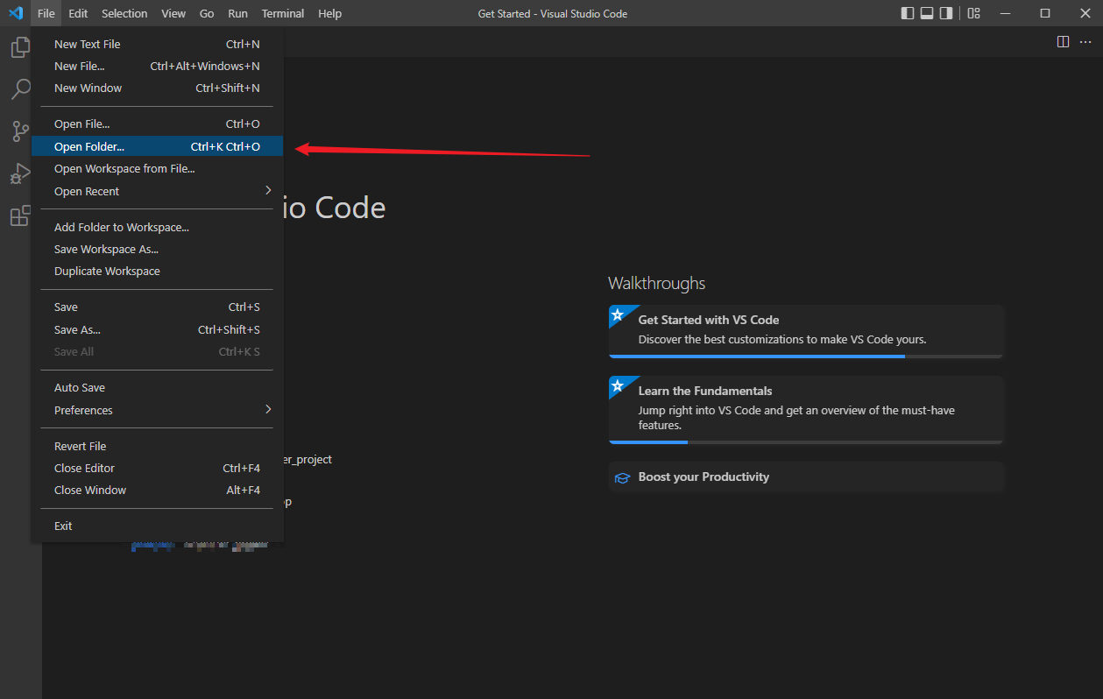Choose New File... entry
Image resolution: width=1103 pixels, height=699 pixels.
pyautogui.click(x=157, y=66)
